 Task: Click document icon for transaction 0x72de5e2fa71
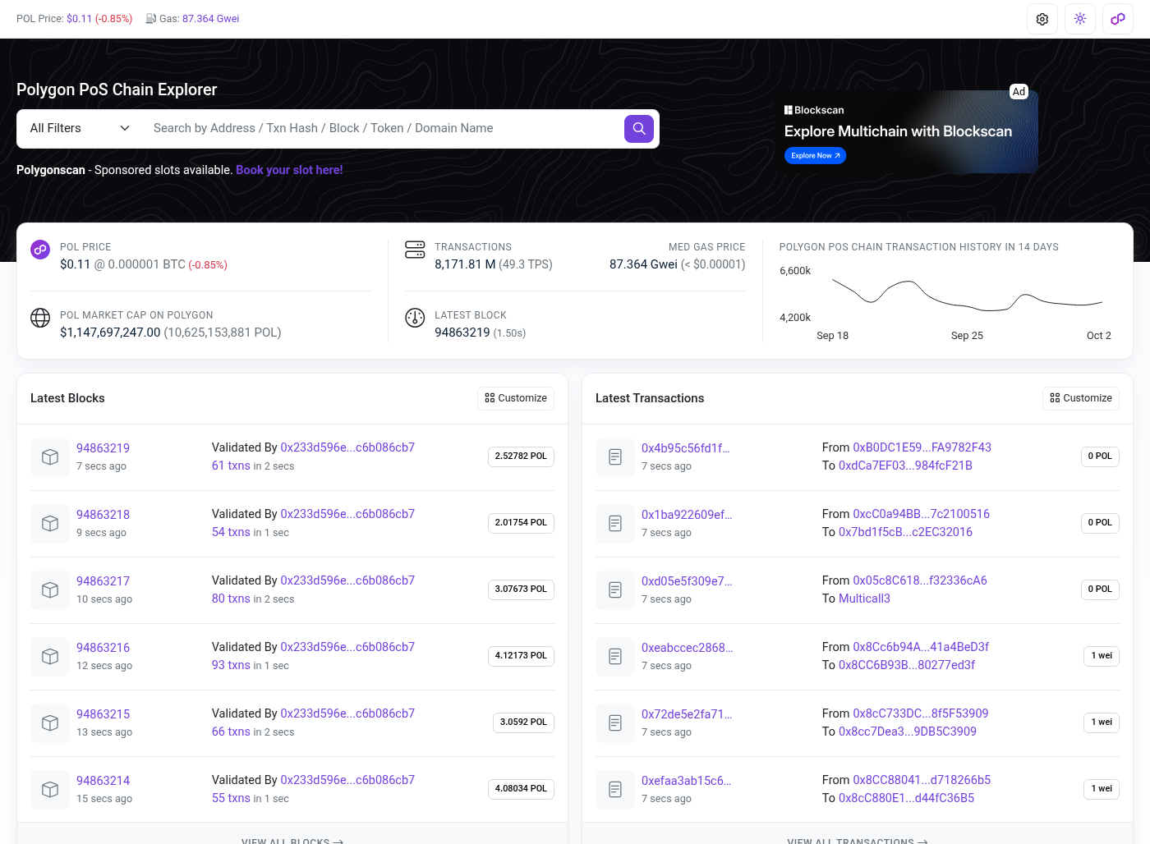click(615, 723)
